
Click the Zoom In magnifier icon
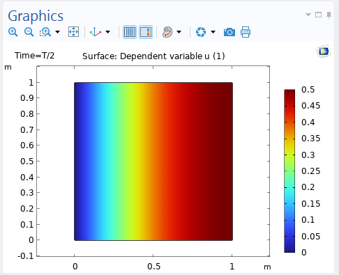tap(13, 32)
